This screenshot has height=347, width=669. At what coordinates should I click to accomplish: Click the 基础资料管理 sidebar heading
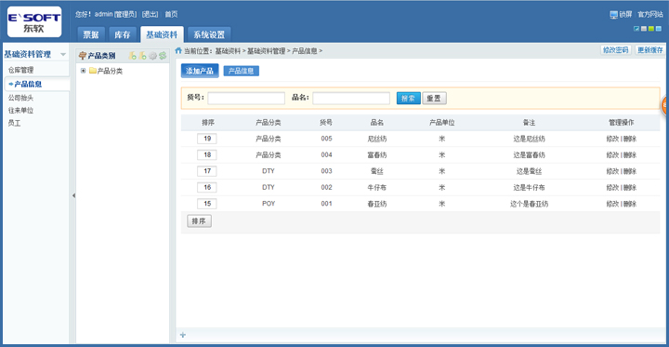[27, 54]
